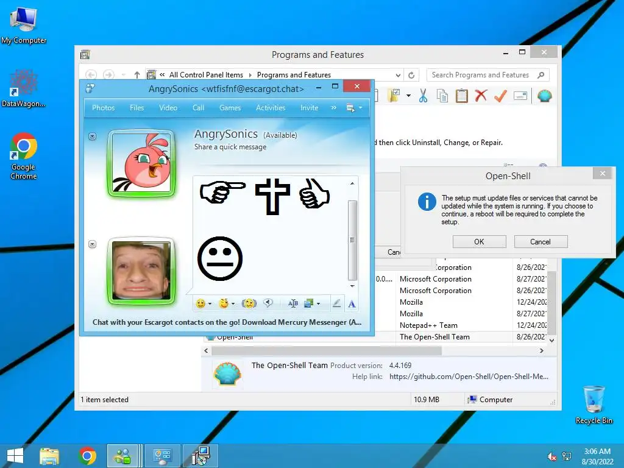Click the change background pictures icon

[x=309, y=303]
